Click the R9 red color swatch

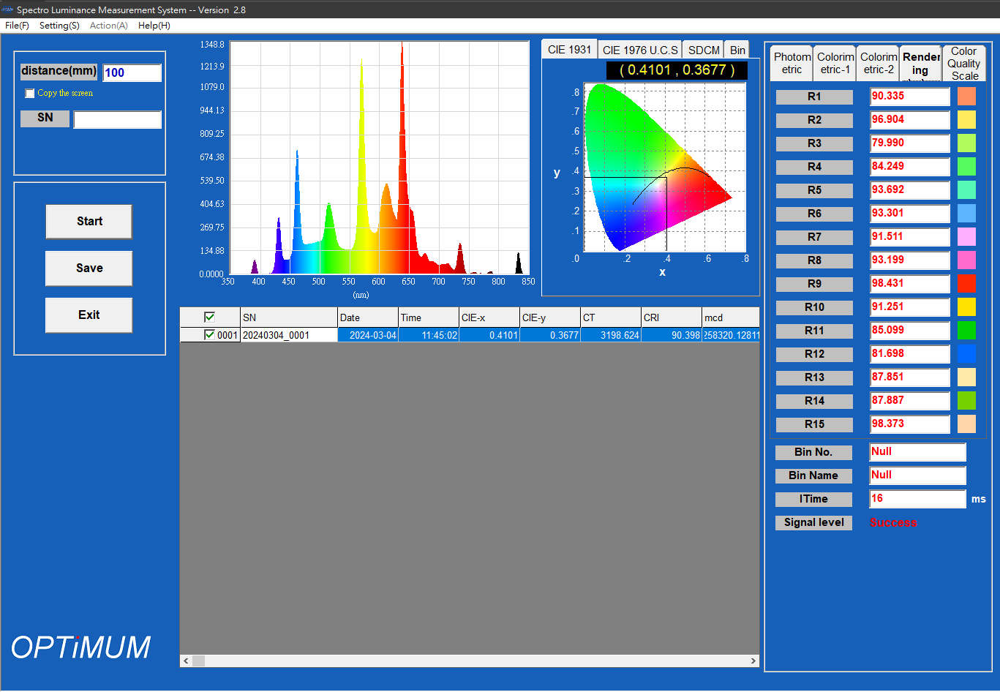pyautogui.click(x=966, y=284)
